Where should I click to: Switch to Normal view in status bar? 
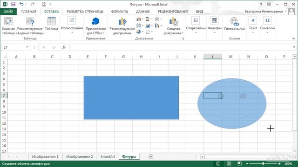tap(218, 164)
